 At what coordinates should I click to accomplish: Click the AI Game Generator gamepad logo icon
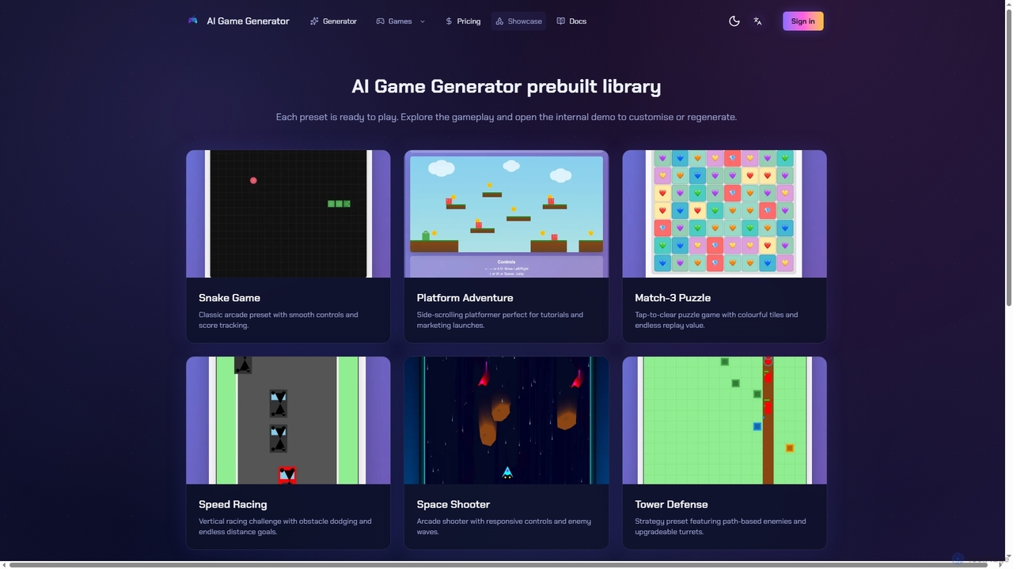pyautogui.click(x=192, y=21)
